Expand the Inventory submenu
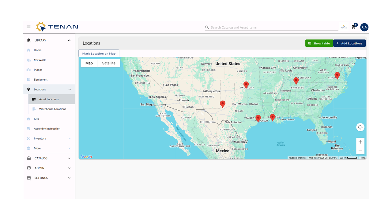The height and width of the screenshot is (220, 392). (x=70, y=138)
